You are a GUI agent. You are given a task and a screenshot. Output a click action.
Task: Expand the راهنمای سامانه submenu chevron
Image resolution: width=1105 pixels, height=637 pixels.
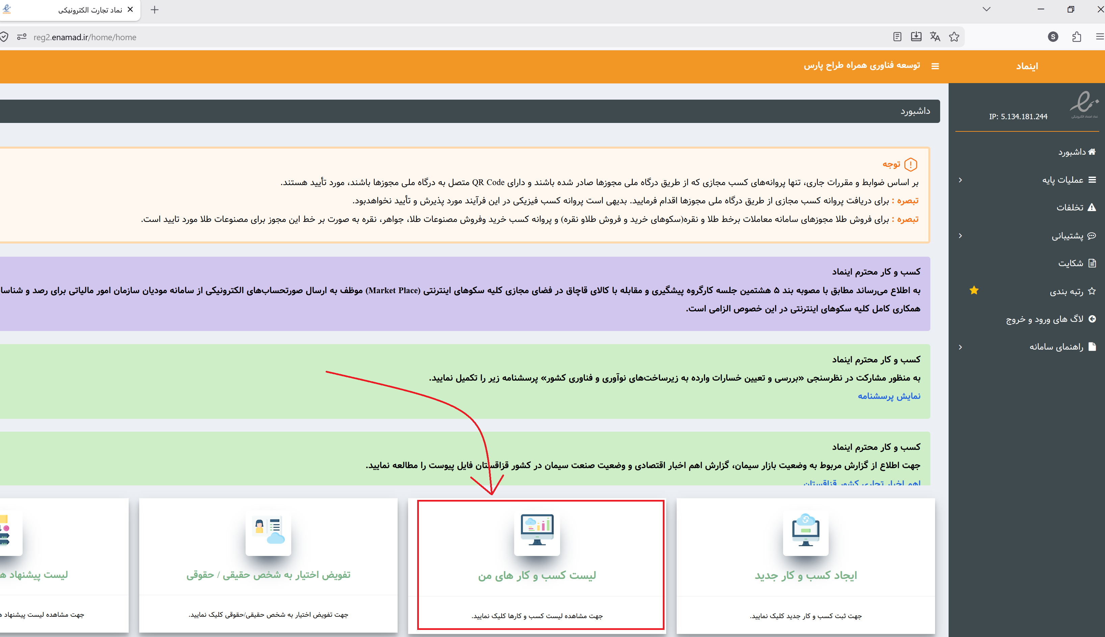coord(960,347)
